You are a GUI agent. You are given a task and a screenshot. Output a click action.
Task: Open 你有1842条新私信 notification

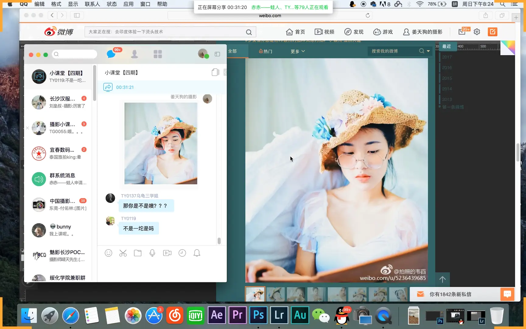click(451, 294)
